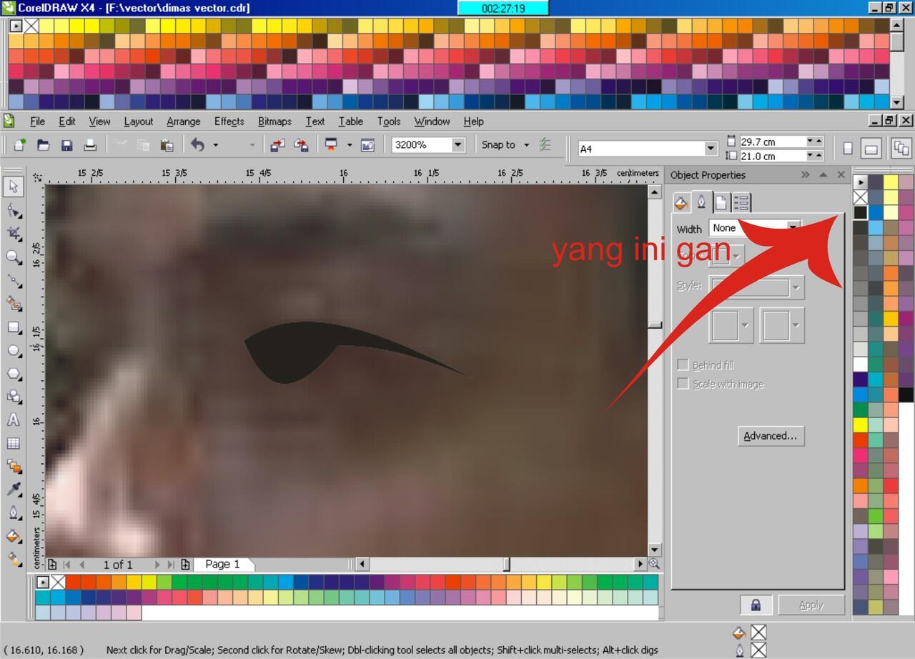Select the Smart Fill tool
This screenshot has height=659, width=915.
click(x=14, y=304)
